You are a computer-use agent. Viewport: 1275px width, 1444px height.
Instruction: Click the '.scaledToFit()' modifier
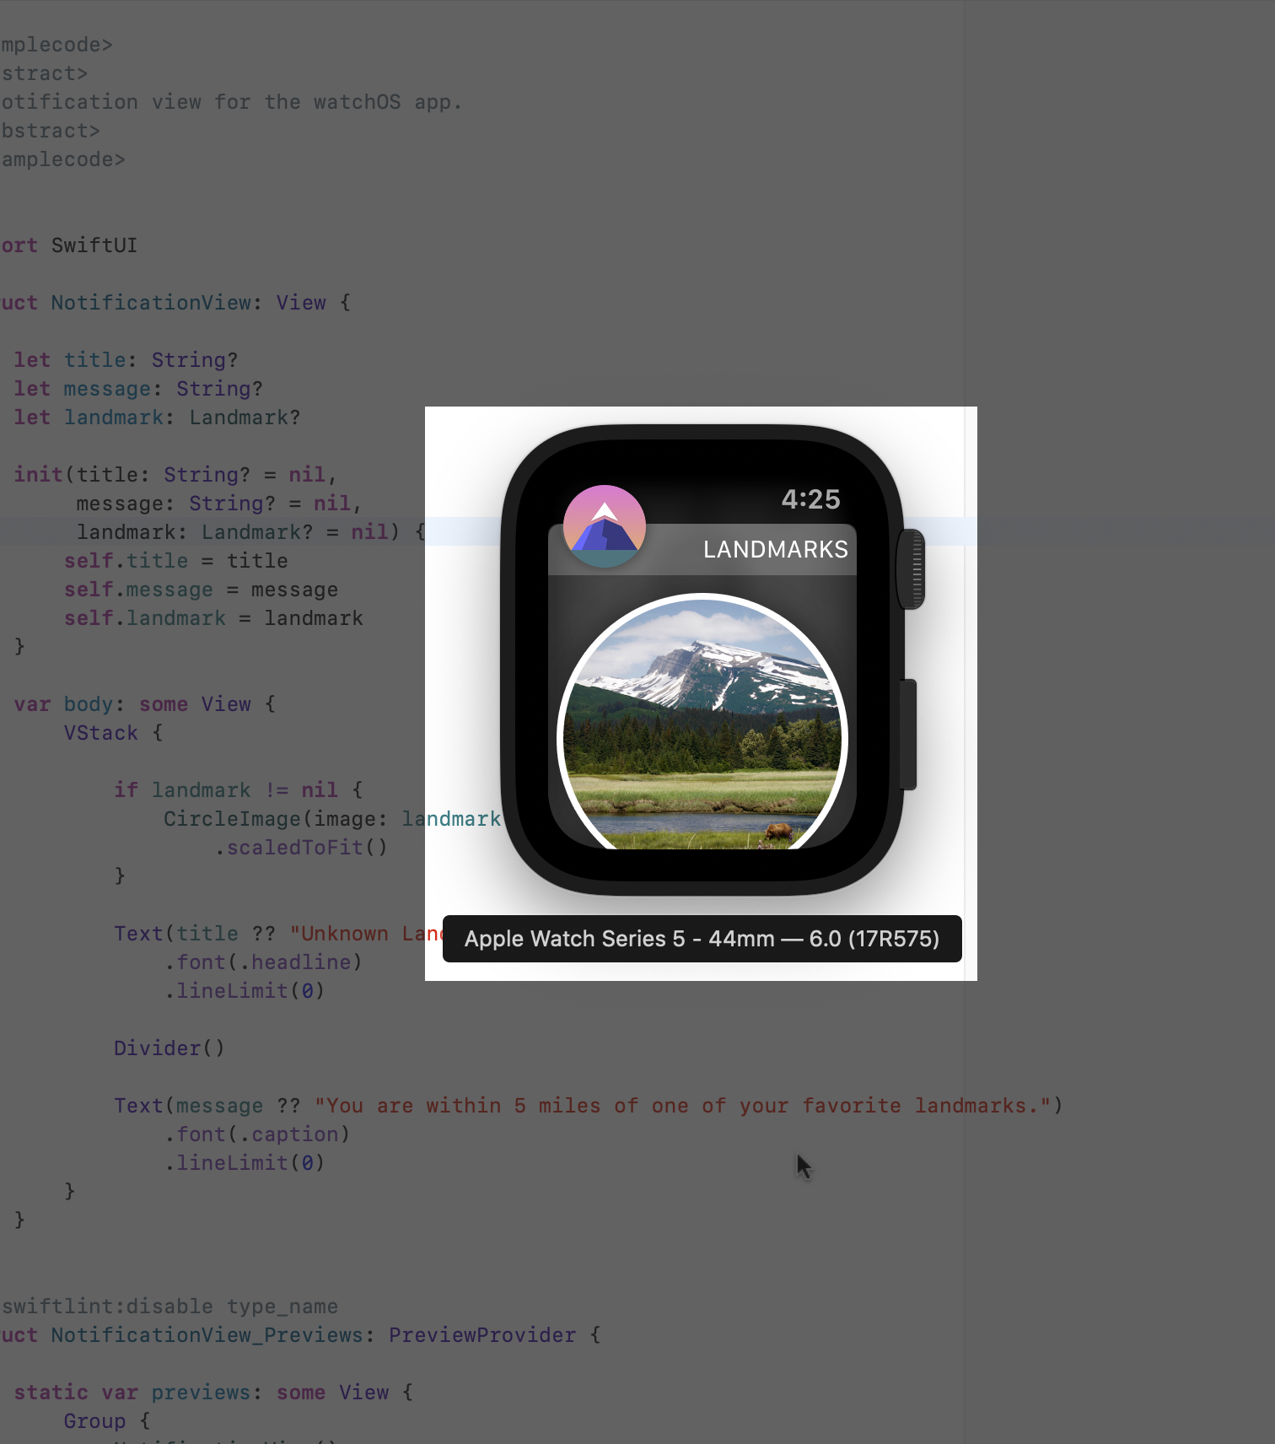click(301, 848)
